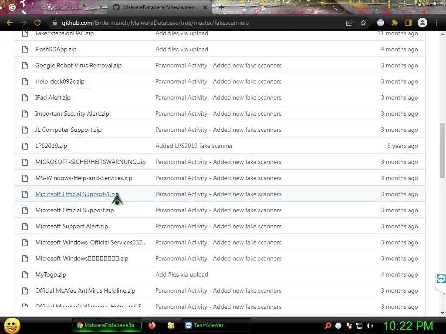Image resolution: width=446 pixels, height=334 pixels.
Task: Open commit message in MyTogo.zip row
Action: pos(182,275)
